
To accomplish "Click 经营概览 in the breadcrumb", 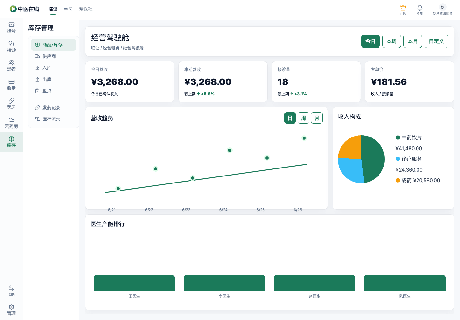I will 111,48.
